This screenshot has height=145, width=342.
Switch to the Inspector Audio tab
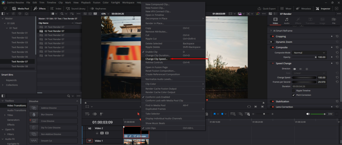[x=287, y=21]
